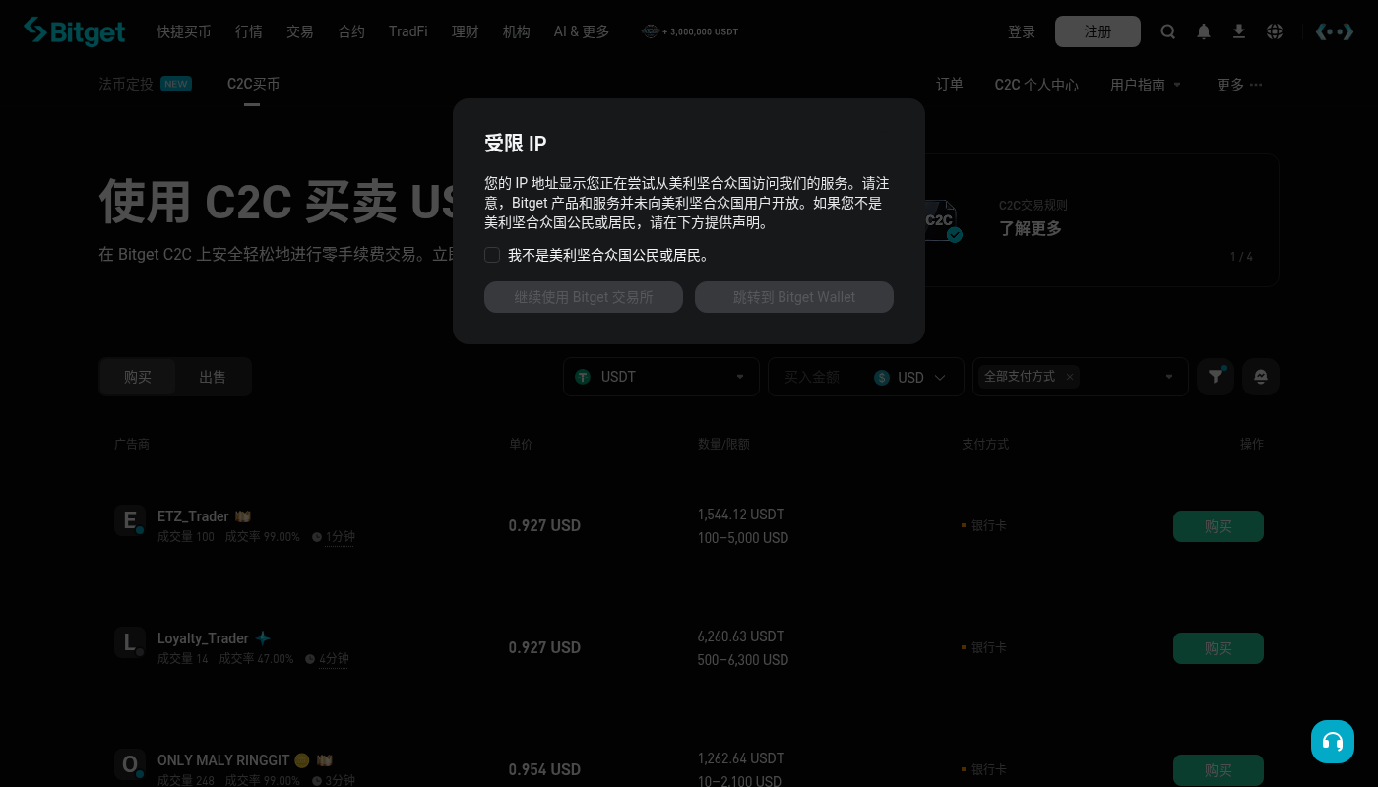
Task: Open the 理财 menu
Action: point(466,31)
